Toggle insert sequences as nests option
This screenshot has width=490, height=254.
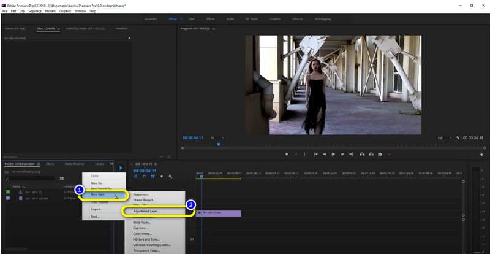(135, 176)
